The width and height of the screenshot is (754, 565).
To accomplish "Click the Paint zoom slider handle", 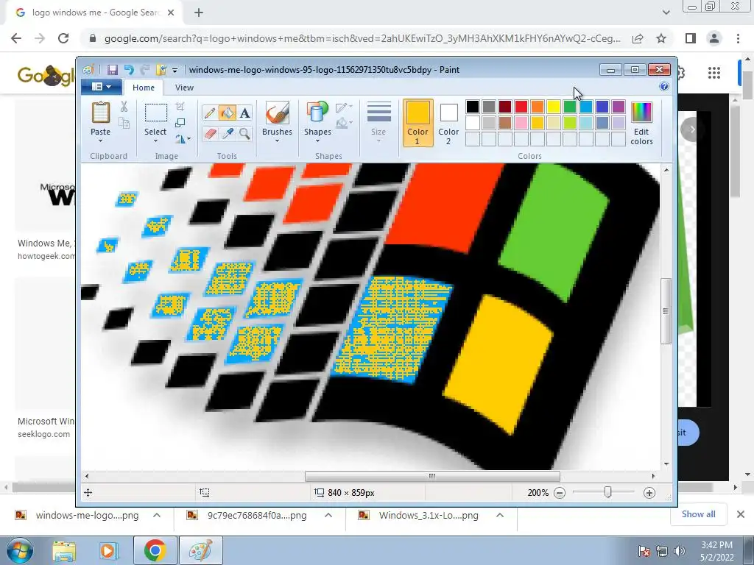I will pyautogui.click(x=607, y=492).
